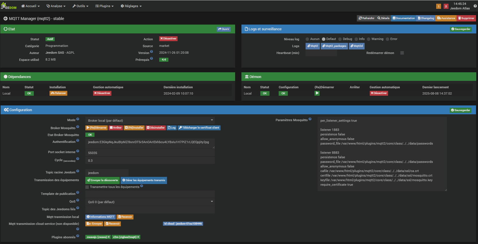Relancer the dependencies installation
The width and height of the screenshot is (478, 244).
tap(58, 93)
